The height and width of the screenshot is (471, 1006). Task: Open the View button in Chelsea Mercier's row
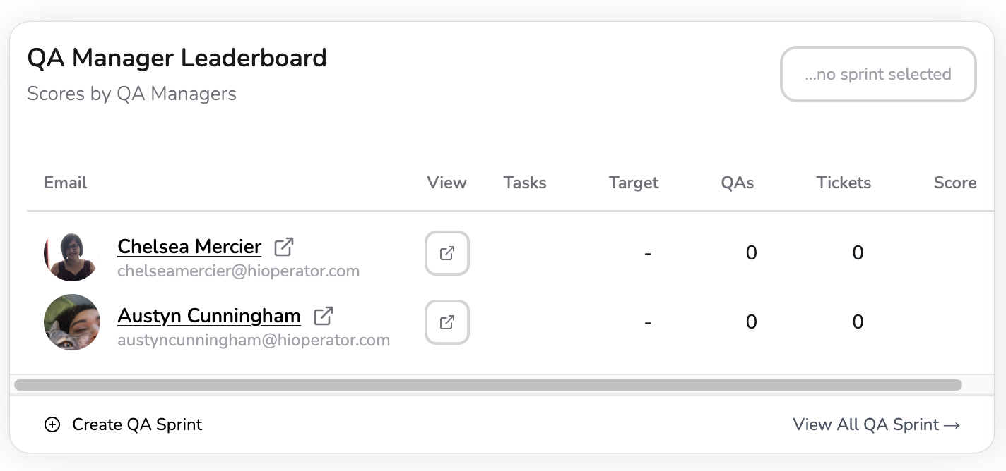(x=446, y=253)
